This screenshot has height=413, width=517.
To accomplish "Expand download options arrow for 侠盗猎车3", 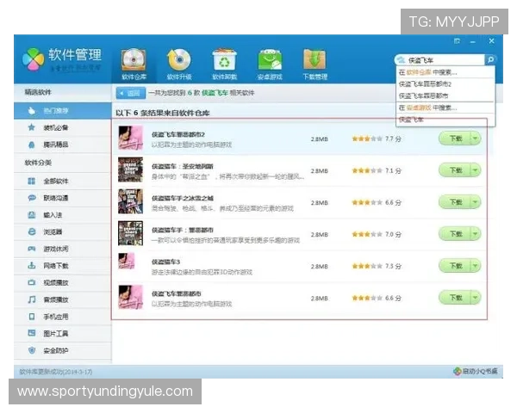I will 476,266.
